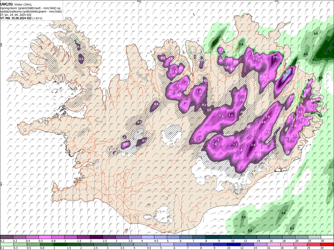Pick the 14 lilac swatch in lower legend row
Viewport: 334px width, 250px height.
(260, 245)
